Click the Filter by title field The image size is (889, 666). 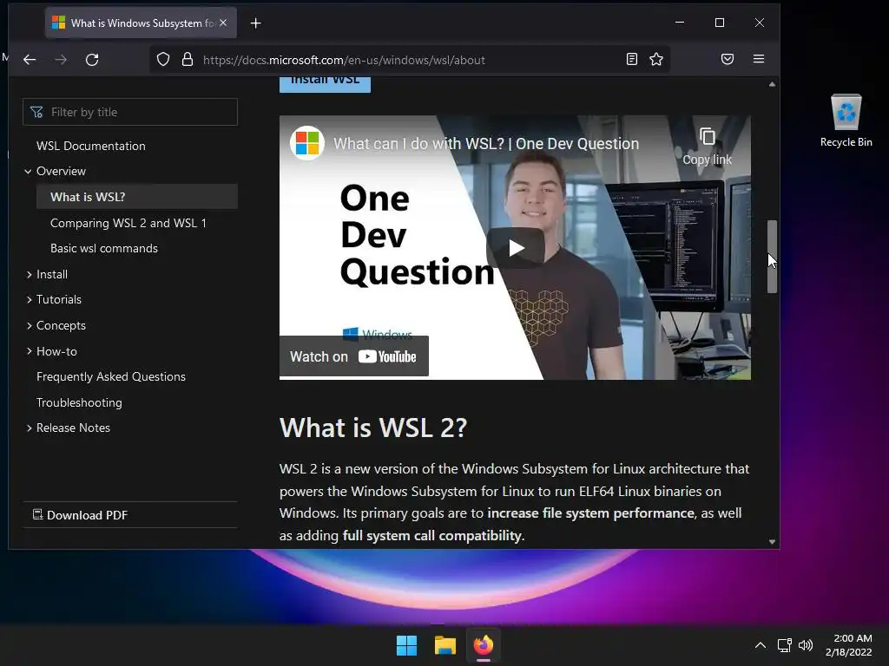click(130, 112)
